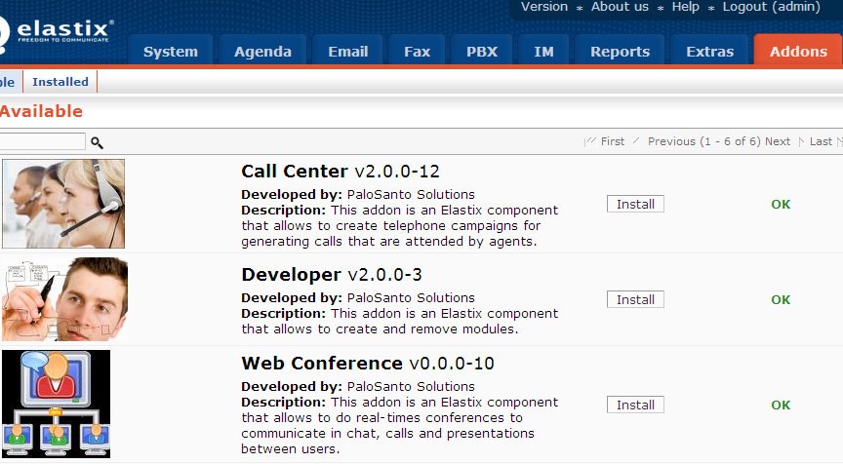Install the Web Conference addon
Image resolution: width=843 pixels, height=464 pixels.
pyautogui.click(x=635, y=405)
